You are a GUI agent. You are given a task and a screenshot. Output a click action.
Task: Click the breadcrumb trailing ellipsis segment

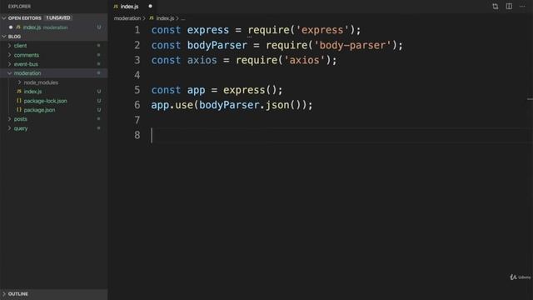[183, 18]
